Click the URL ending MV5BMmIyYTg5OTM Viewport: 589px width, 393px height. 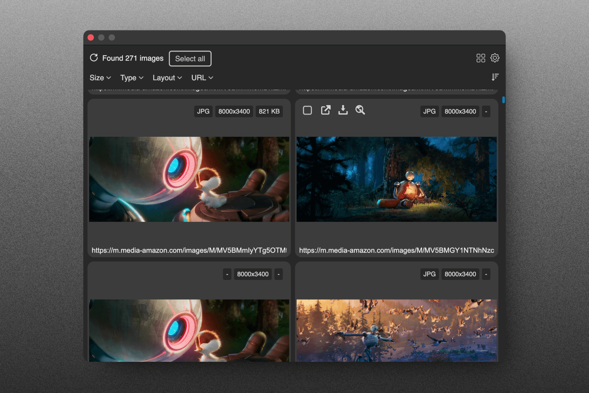pyautogui.click(x=189, y=250)
